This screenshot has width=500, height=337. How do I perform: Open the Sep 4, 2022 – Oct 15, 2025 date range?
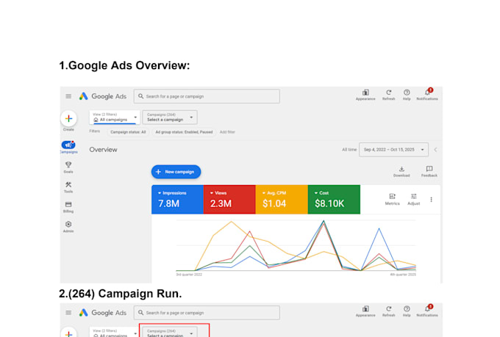point(393,150)
